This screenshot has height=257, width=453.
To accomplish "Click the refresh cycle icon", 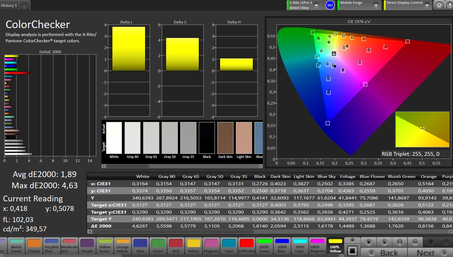I will tap(430, 242).
